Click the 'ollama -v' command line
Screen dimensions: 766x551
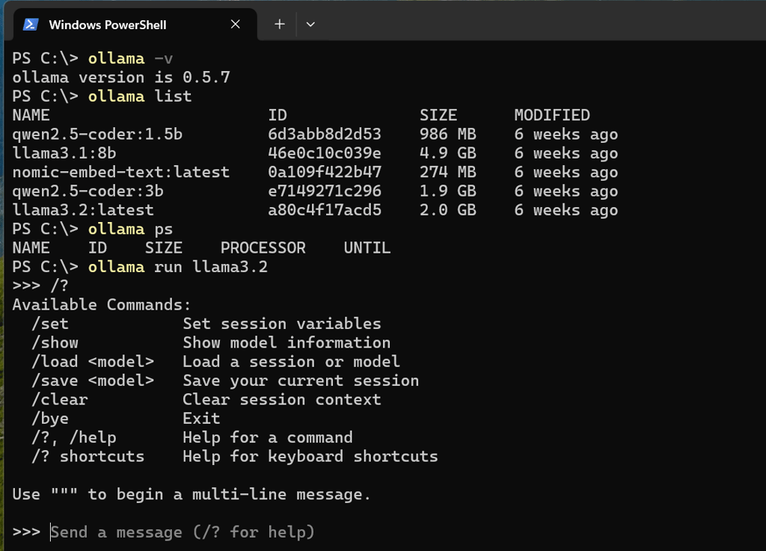click(x=130, y=58)
